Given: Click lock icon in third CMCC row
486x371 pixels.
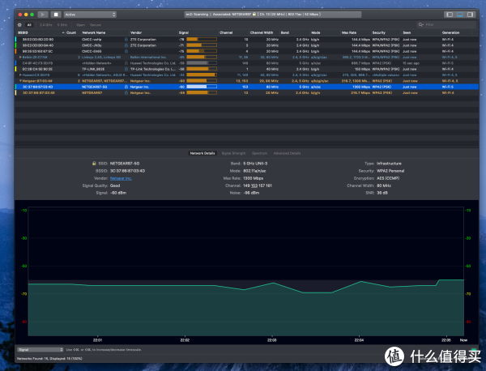Looking at the screenshot, I should click(x=126, y=51).
